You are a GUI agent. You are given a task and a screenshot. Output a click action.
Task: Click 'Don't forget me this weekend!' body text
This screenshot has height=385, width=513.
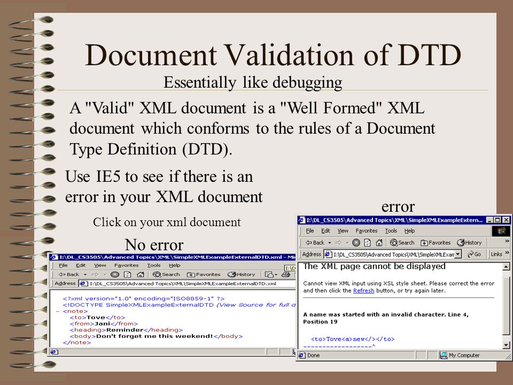point(155,336)
